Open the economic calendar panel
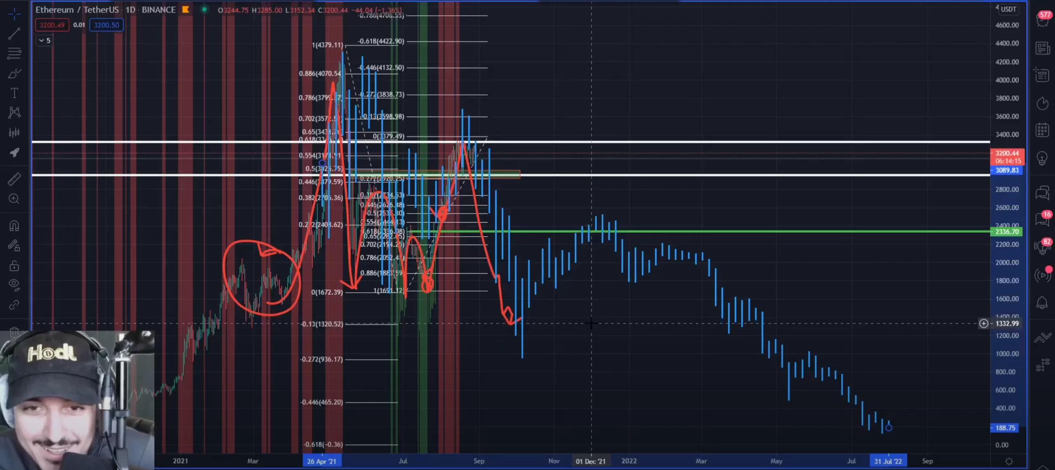 (1042, 130)
